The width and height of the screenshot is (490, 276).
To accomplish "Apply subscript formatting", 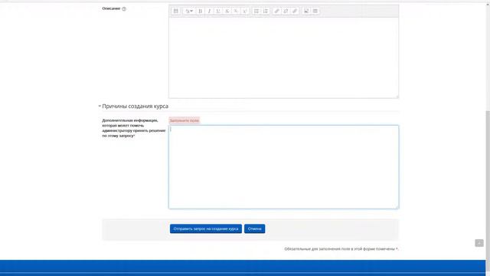I will tap(236, 11).
